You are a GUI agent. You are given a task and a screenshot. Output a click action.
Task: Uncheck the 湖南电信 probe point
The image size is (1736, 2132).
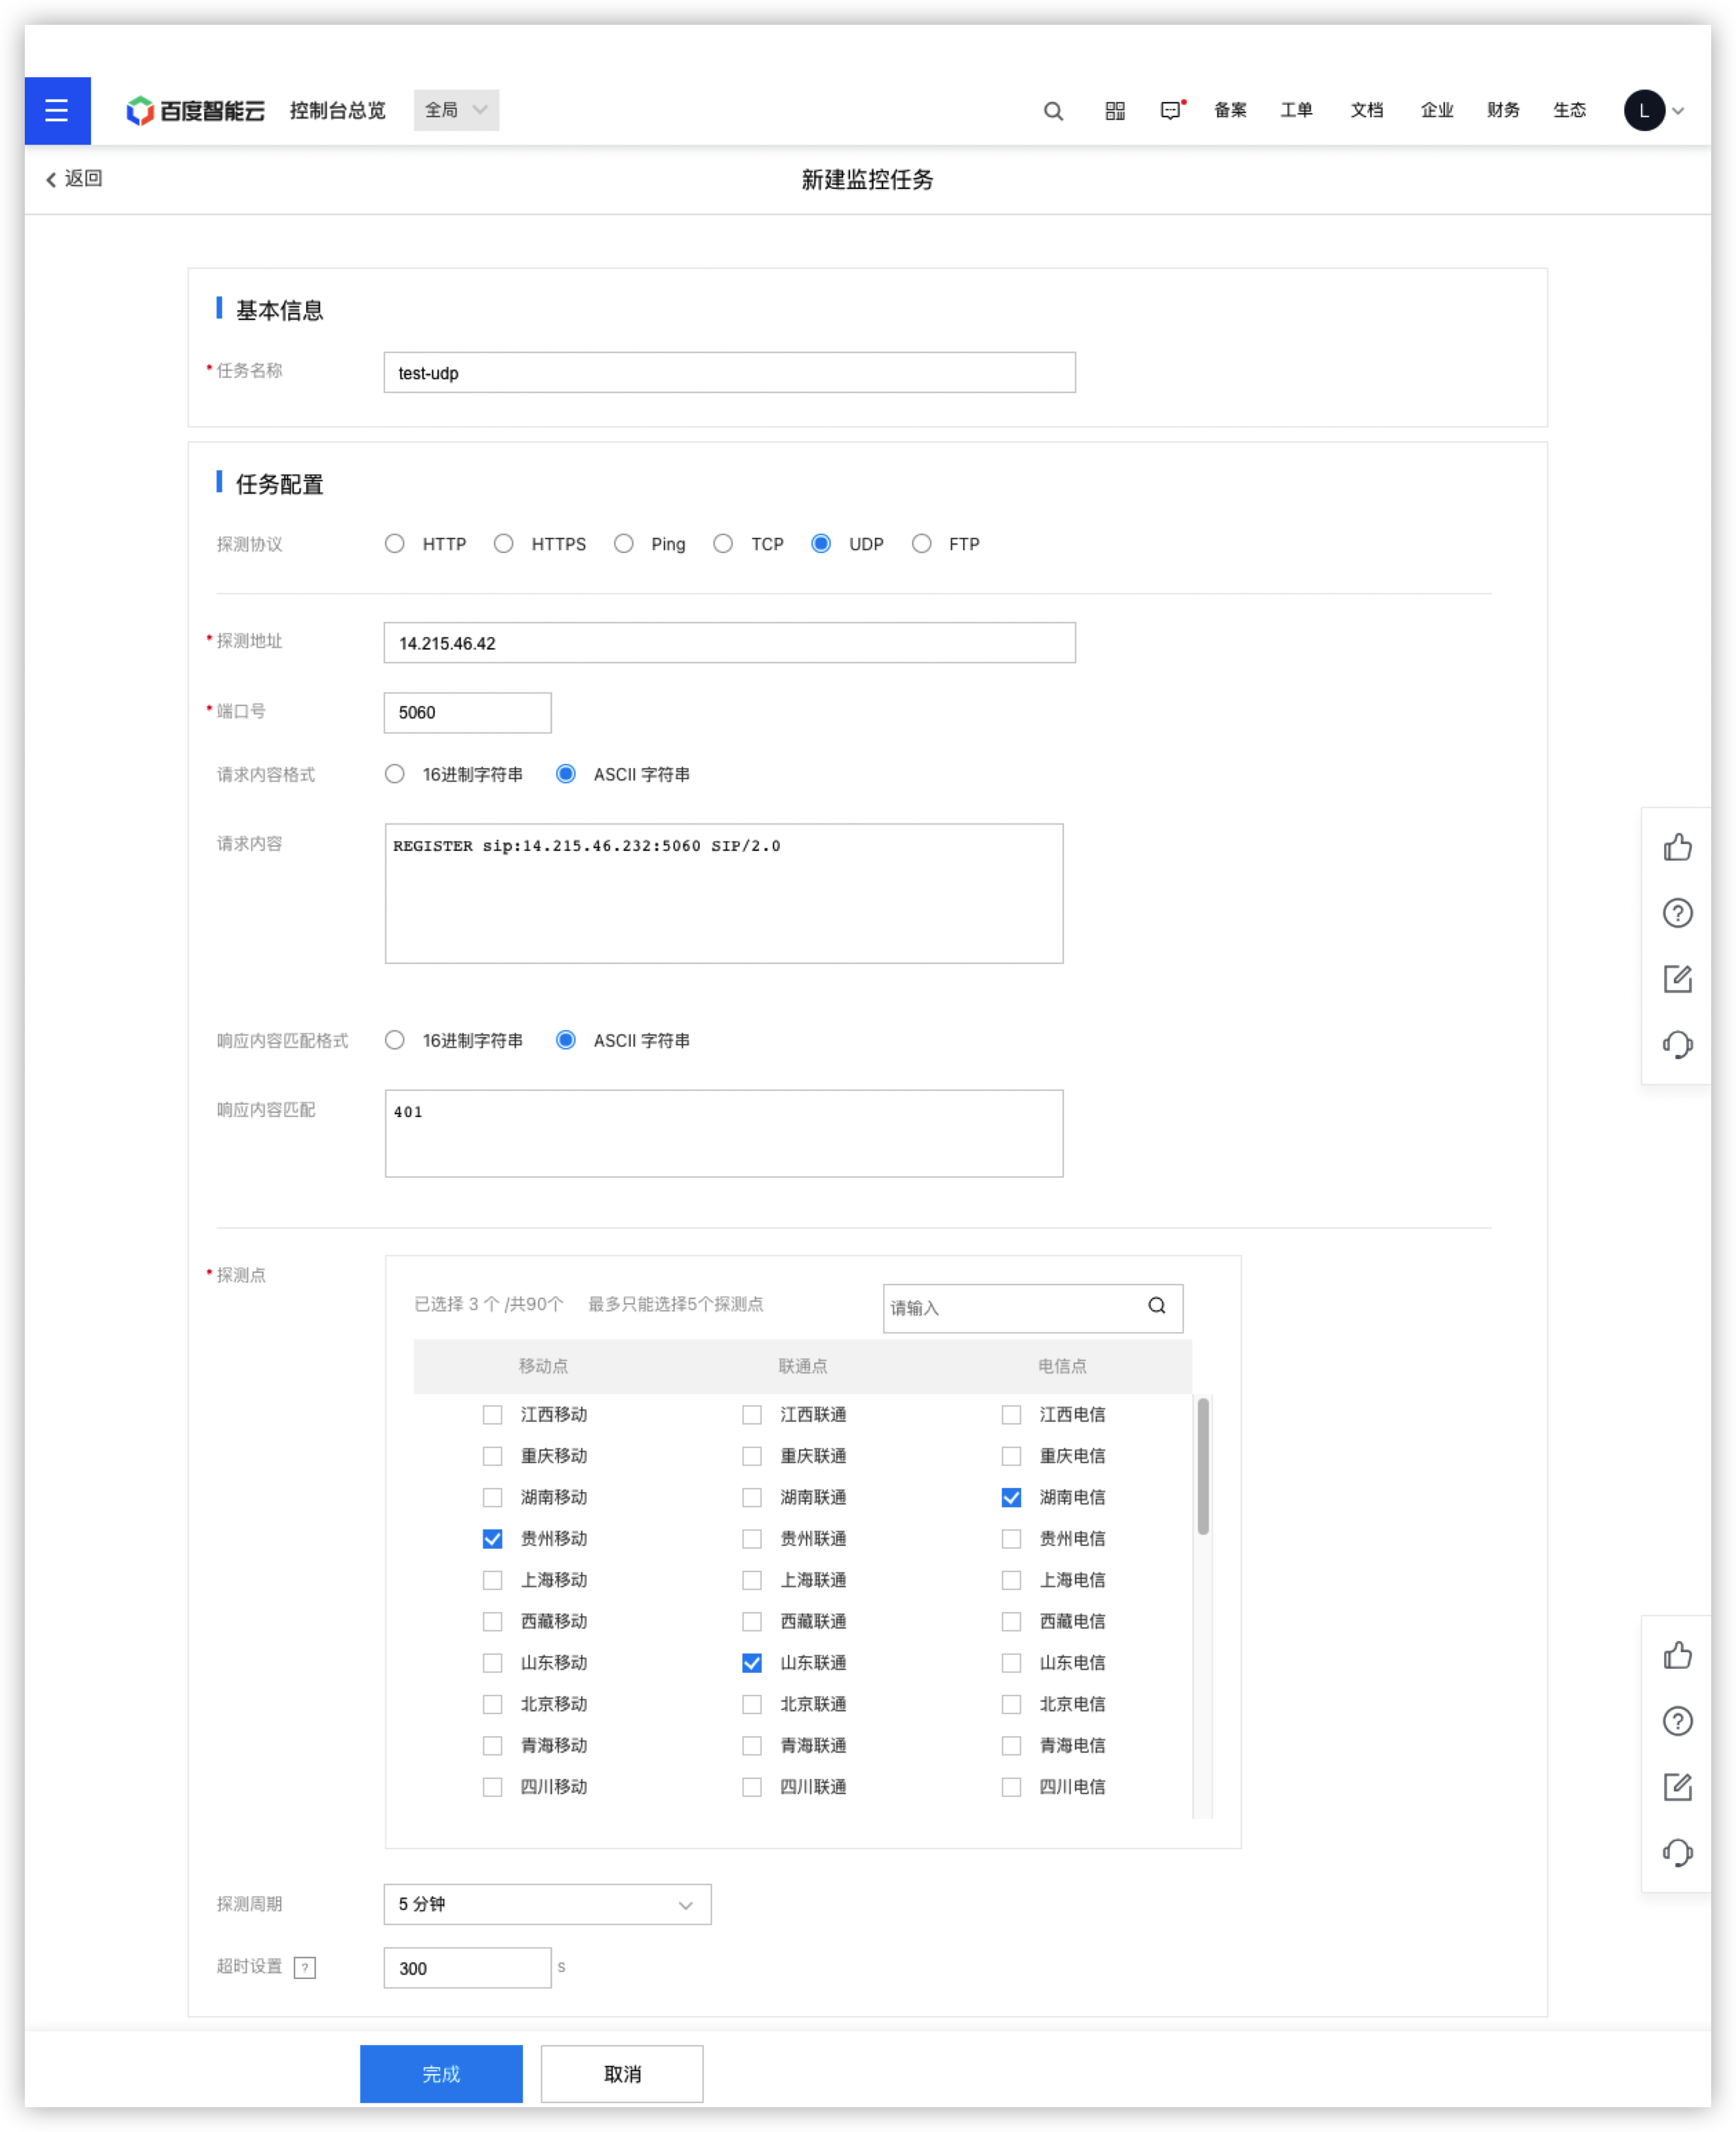point(1011,1497)
